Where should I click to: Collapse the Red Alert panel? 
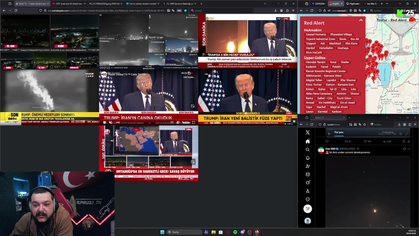tap(361, 20)
